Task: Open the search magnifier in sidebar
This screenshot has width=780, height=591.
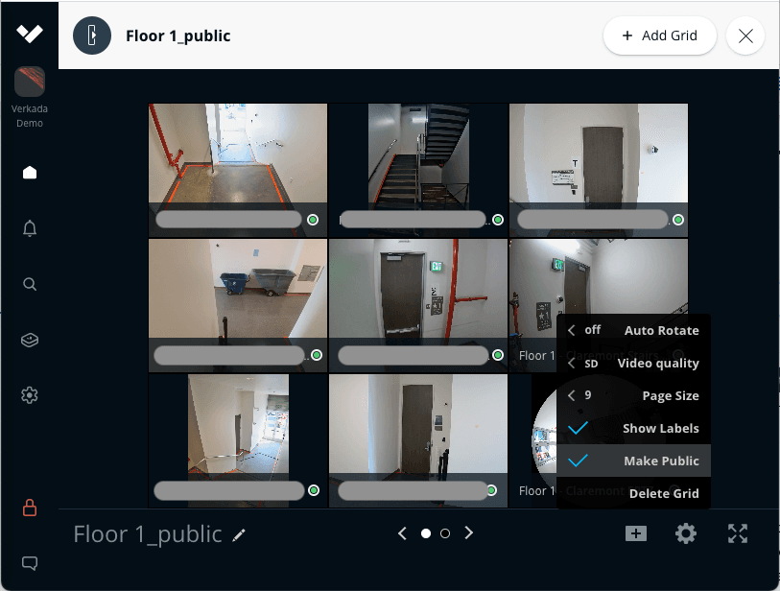Action: (x=30, y=284)
